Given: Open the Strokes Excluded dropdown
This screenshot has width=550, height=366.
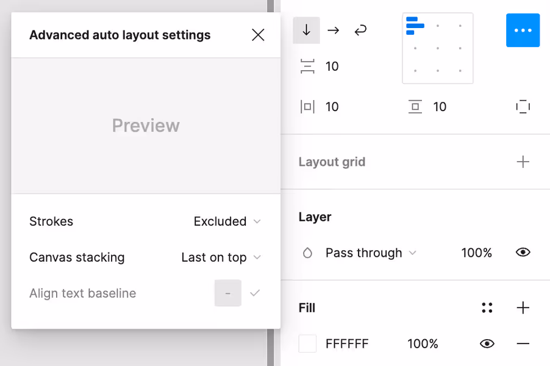Looking at the screenshot, I should 227,221.
